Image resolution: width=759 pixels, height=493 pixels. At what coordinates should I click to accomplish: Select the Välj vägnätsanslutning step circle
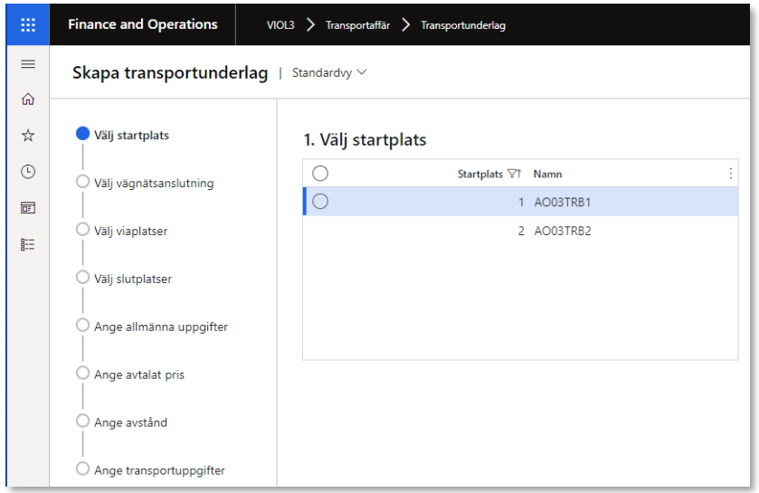[83, 182]
